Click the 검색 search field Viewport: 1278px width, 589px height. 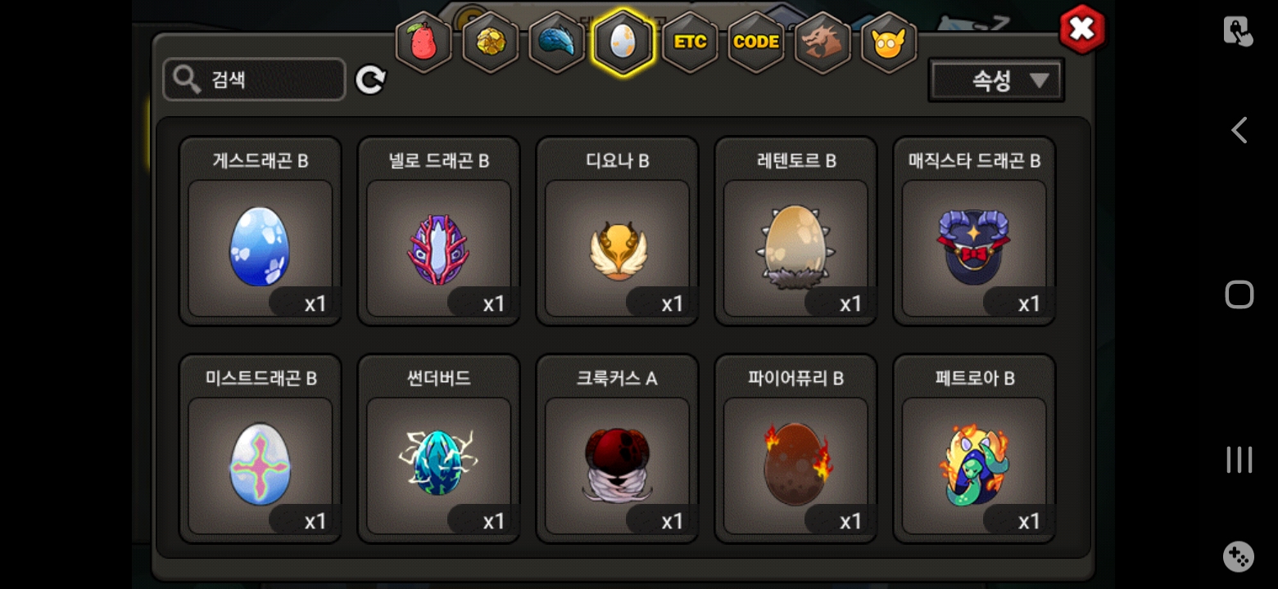(254, 79)
